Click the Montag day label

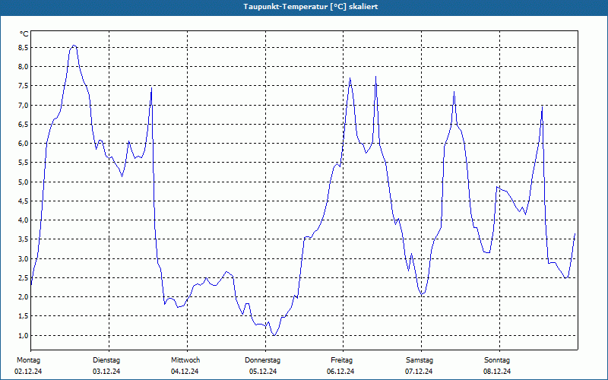(x=28, y=360)
